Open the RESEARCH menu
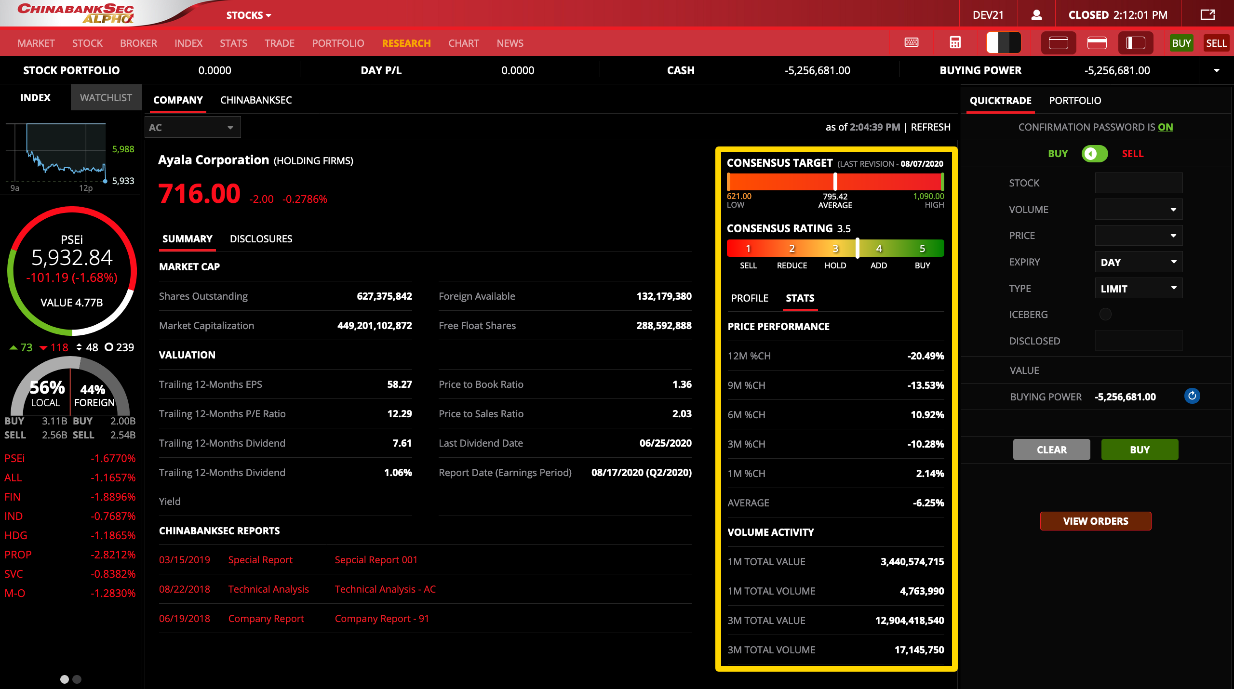 click(406, 43)
